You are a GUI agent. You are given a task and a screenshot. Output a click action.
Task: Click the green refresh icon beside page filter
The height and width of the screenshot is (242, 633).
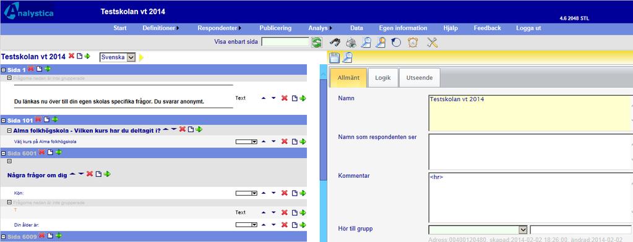[x=316, y=42]
